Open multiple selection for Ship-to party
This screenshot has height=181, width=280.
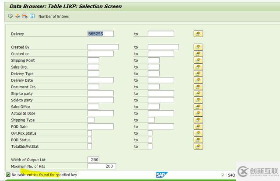[198, 94]
